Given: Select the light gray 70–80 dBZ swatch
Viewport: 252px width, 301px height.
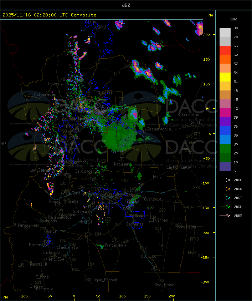Looking at the screenshot, I should coord(225,33).
